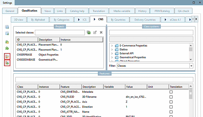203x117 pixels.
Task: Open the Links tab
Action: click(60, 11)
